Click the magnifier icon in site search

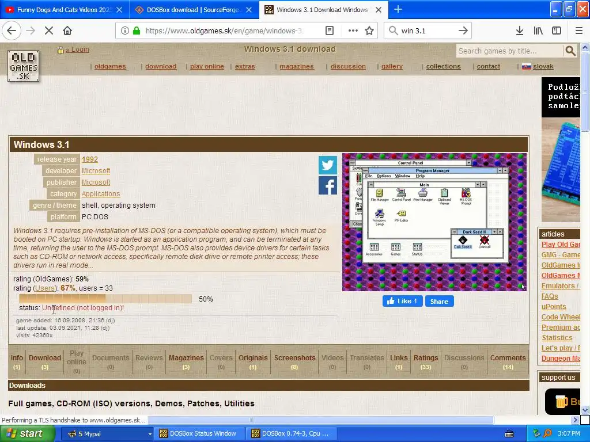570,51
